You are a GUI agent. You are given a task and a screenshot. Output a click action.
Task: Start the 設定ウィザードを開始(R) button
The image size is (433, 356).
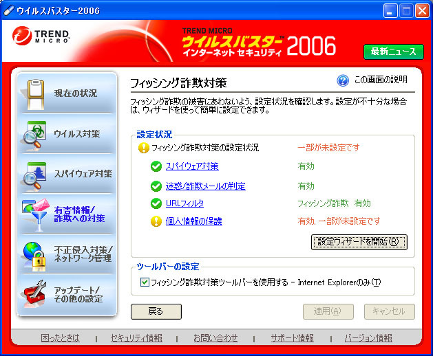(x=359, y=242)
